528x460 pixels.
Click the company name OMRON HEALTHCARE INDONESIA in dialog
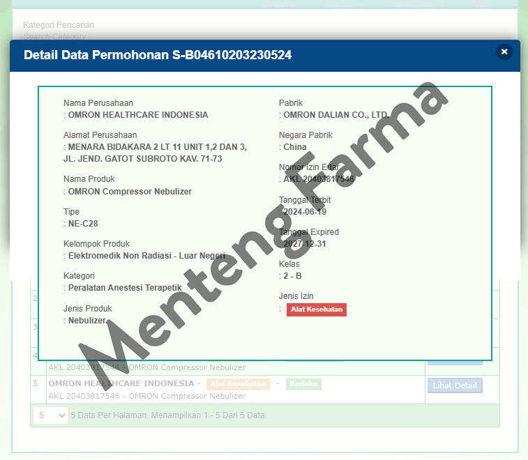click(x=137, y=115)
